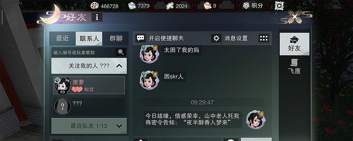
Task: Open the 消息设置 gear icon
Action: click(x=216, y=38)
